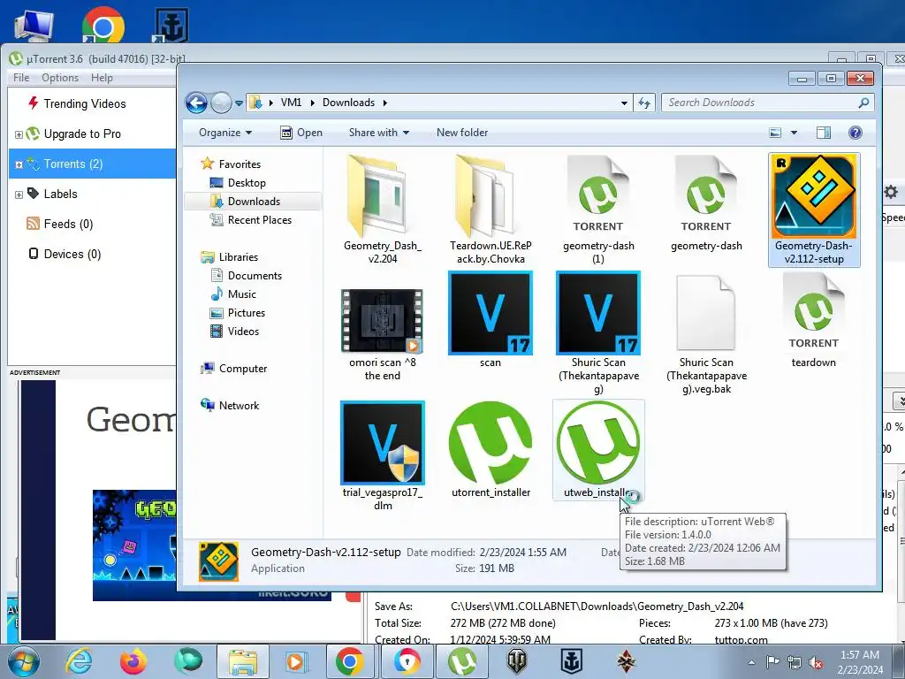Open the recent pages dropdown arrow
Image resolution: width=905 pixels, height=679 pixels.
click(239, 103)
